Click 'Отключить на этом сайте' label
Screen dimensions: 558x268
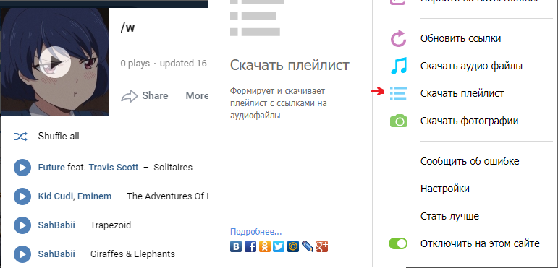[480, 243]
